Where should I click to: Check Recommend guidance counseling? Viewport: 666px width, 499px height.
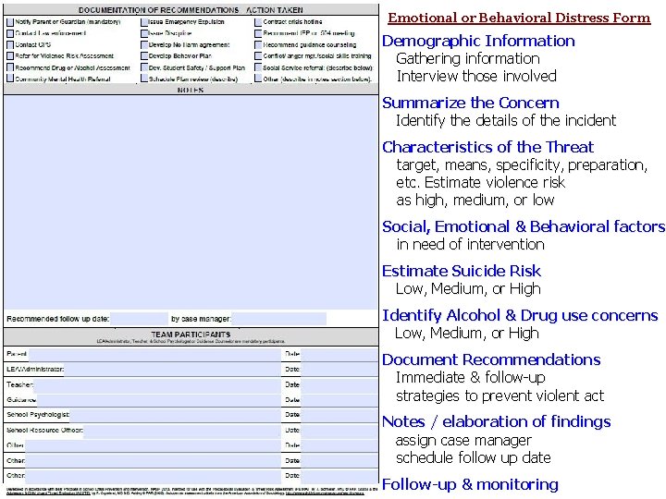tap(258, 44)
